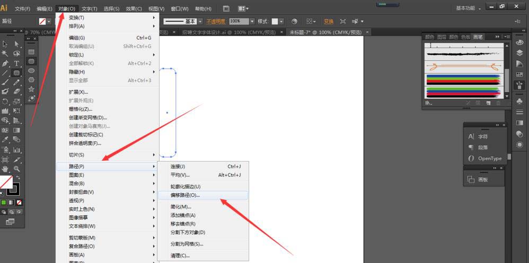Viewport: 529px width, 263px height.
Task: Open the fill color dropdown in control bar
Action: (49, 21)
